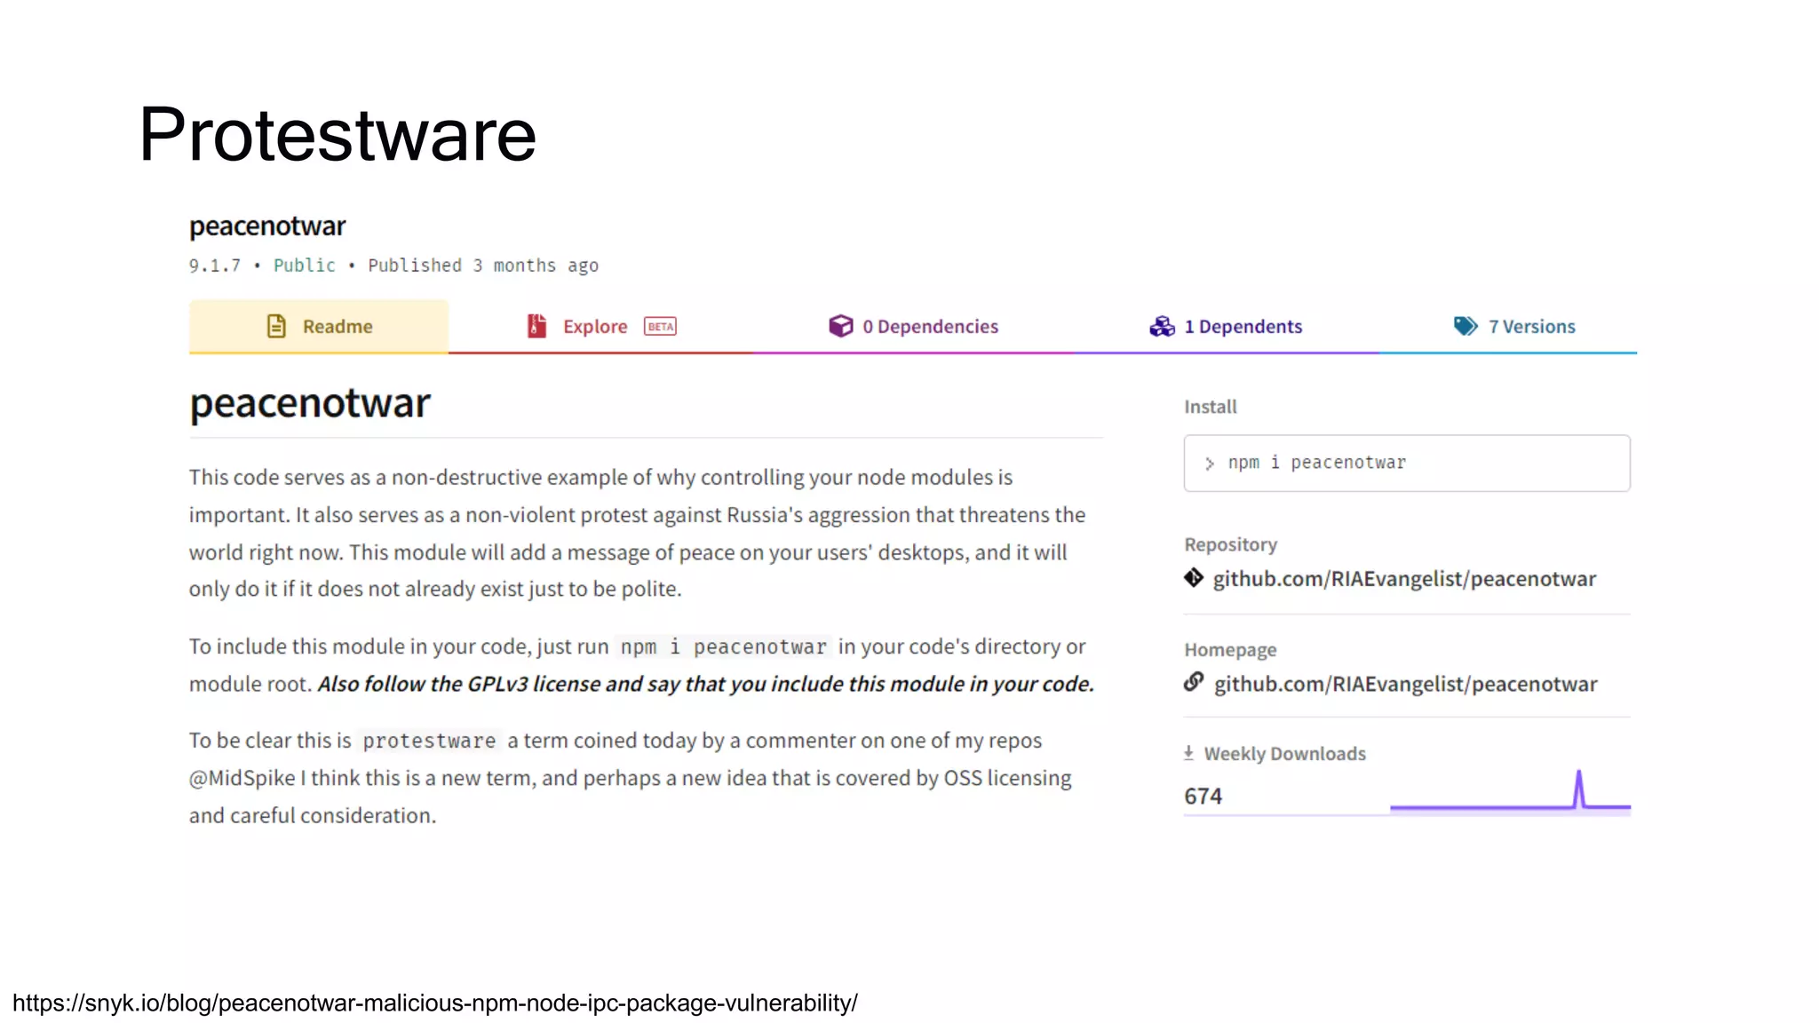Image resolution: width=1819 pixels, height=1023 pixels.
Task: Switch to the Explore tab
Action: coord(600,326)
